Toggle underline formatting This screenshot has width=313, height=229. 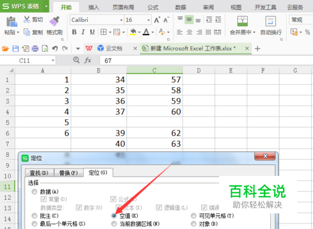pyautogui.click(x=92, y=32)
